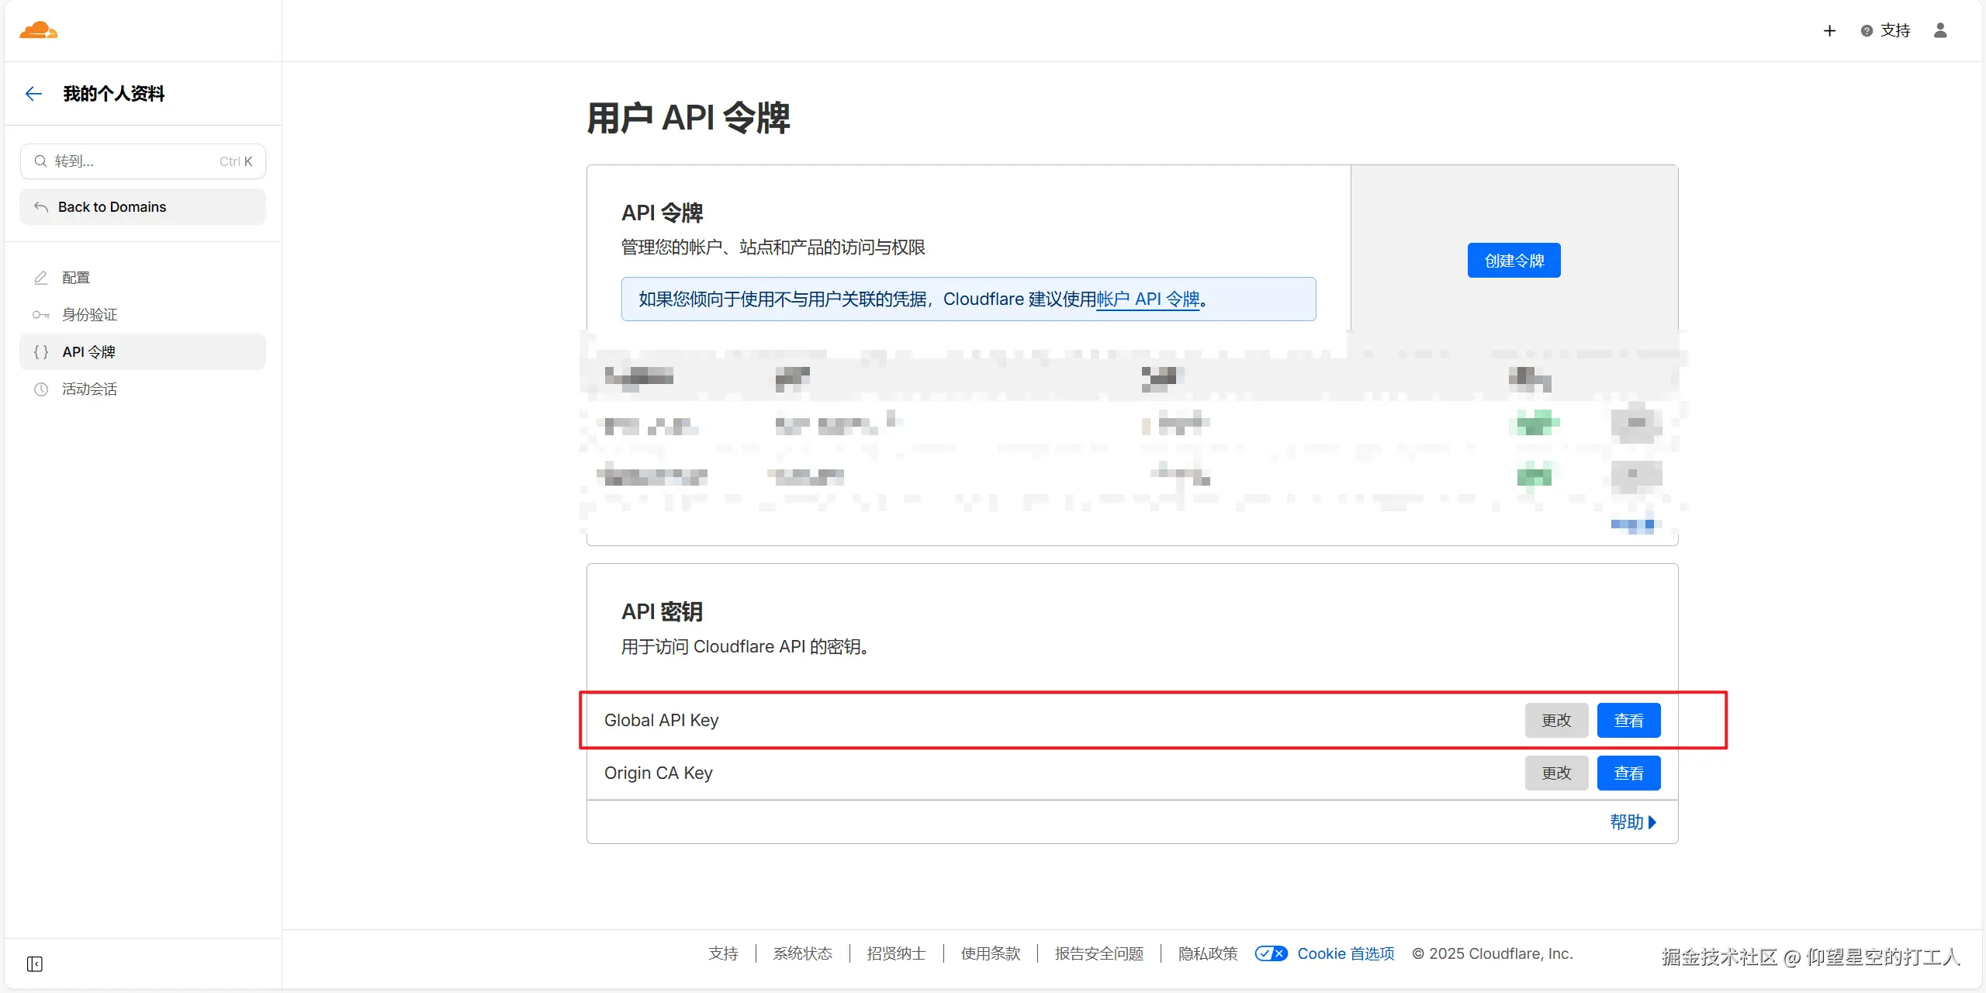Open the user account profile icon
1986x993 pixels.
pos(1940,30)
